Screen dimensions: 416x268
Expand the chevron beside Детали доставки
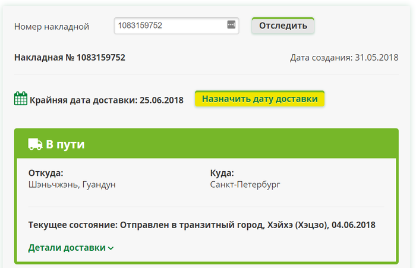111,248
